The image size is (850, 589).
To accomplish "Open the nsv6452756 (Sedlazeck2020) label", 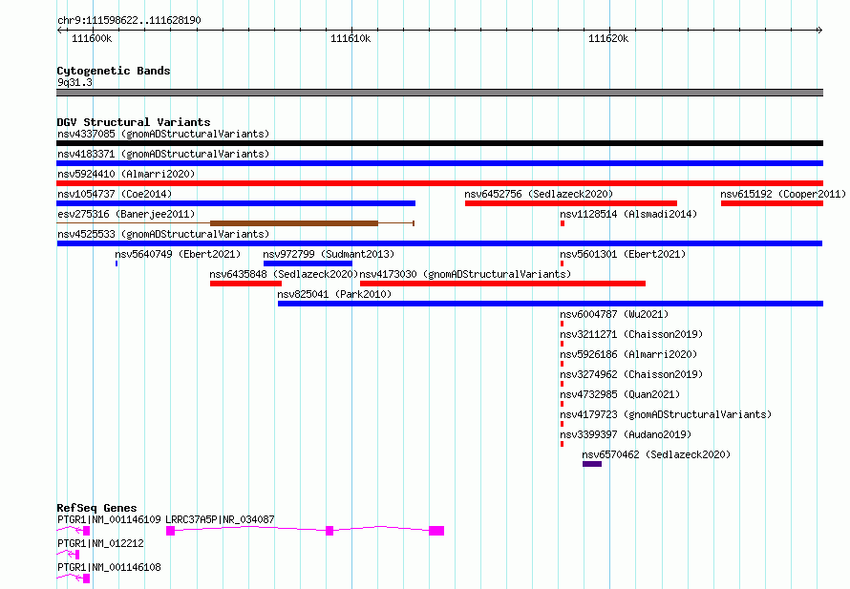I will (539, 194).
